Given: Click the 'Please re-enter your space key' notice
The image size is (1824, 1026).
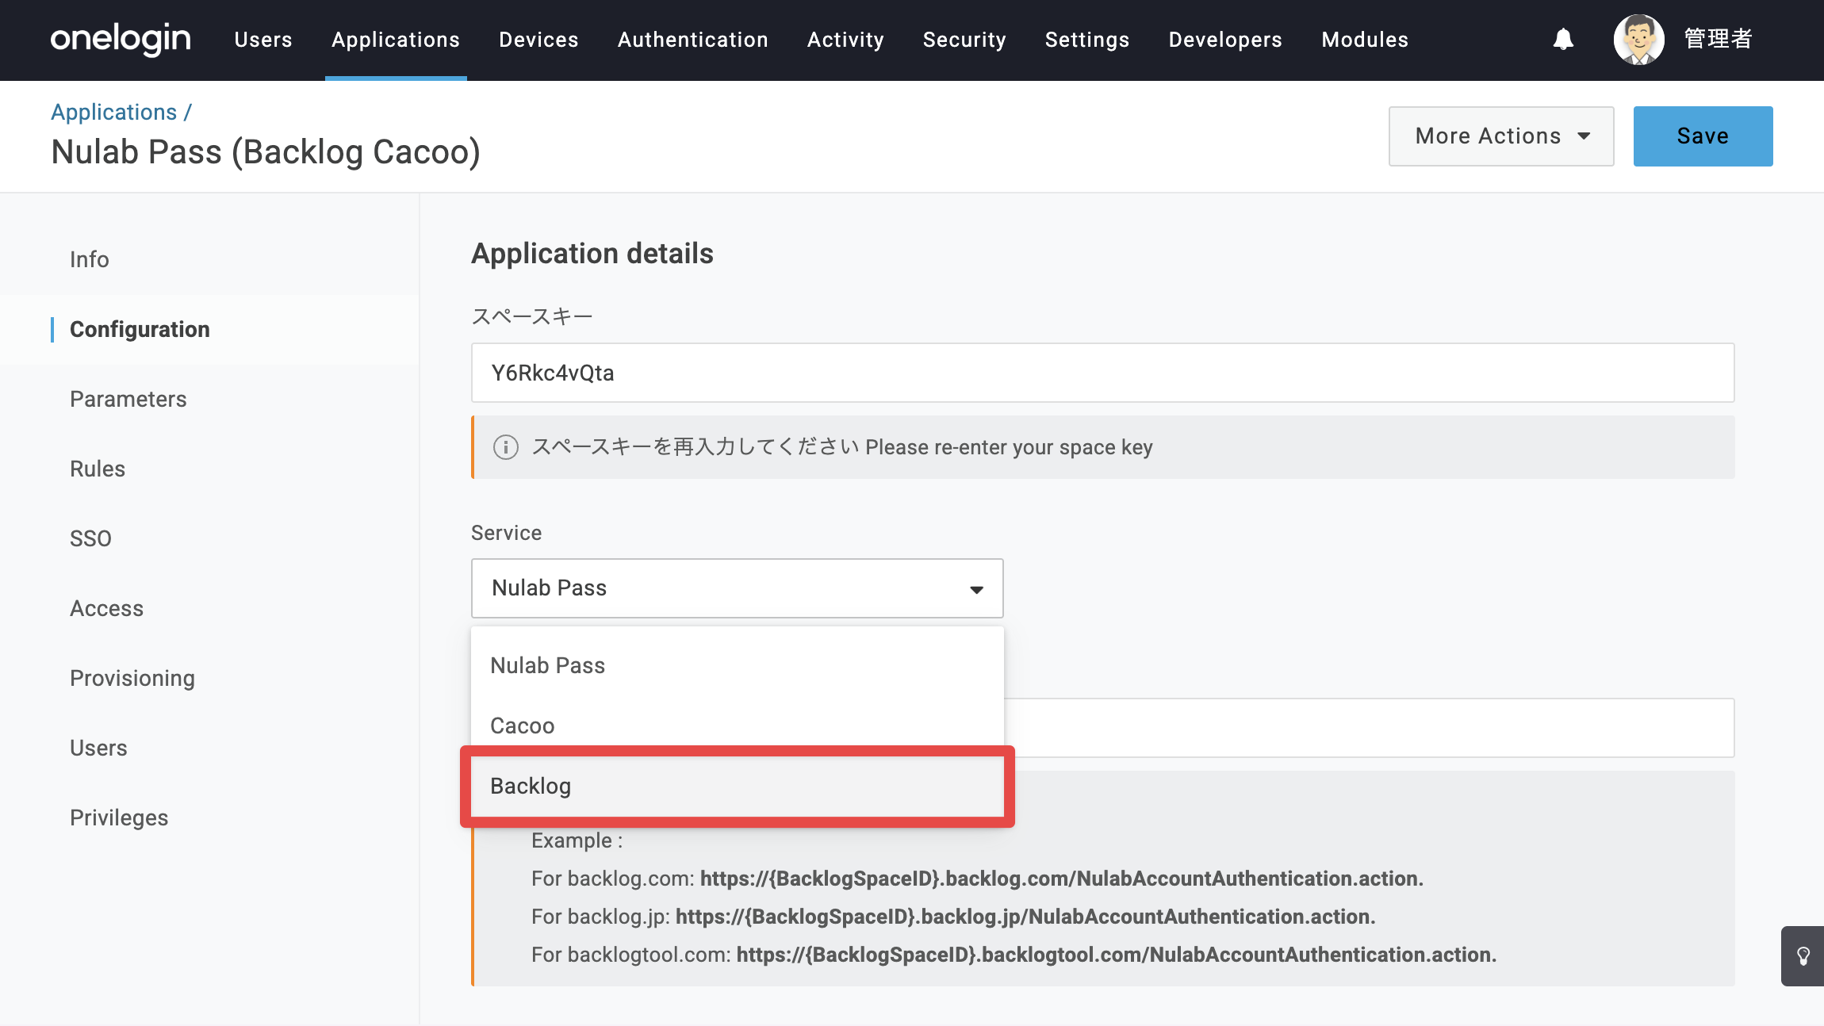Looking at the screenshot, I should click(1103, 447).
